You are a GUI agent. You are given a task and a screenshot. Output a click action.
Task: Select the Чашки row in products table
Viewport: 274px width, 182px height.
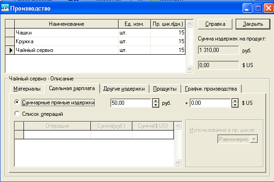(x=95, y=33)
